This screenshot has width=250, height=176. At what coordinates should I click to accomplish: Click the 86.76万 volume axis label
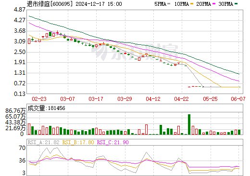point(15,111)
